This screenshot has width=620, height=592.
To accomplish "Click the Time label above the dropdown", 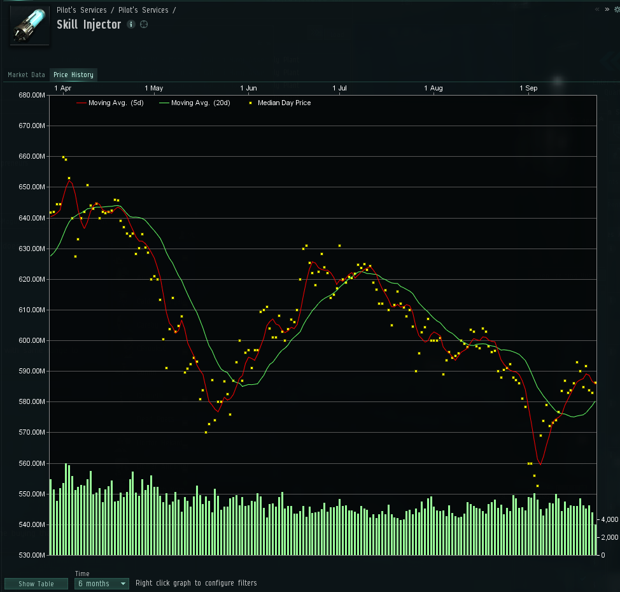I will pyautogui.click(x=82, y=574).
